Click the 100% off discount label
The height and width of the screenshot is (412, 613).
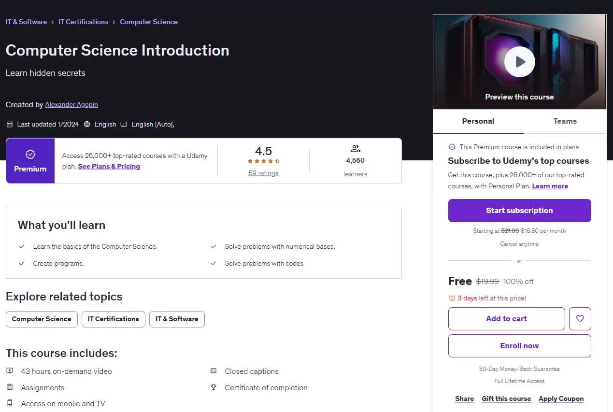tap(518, 281)
